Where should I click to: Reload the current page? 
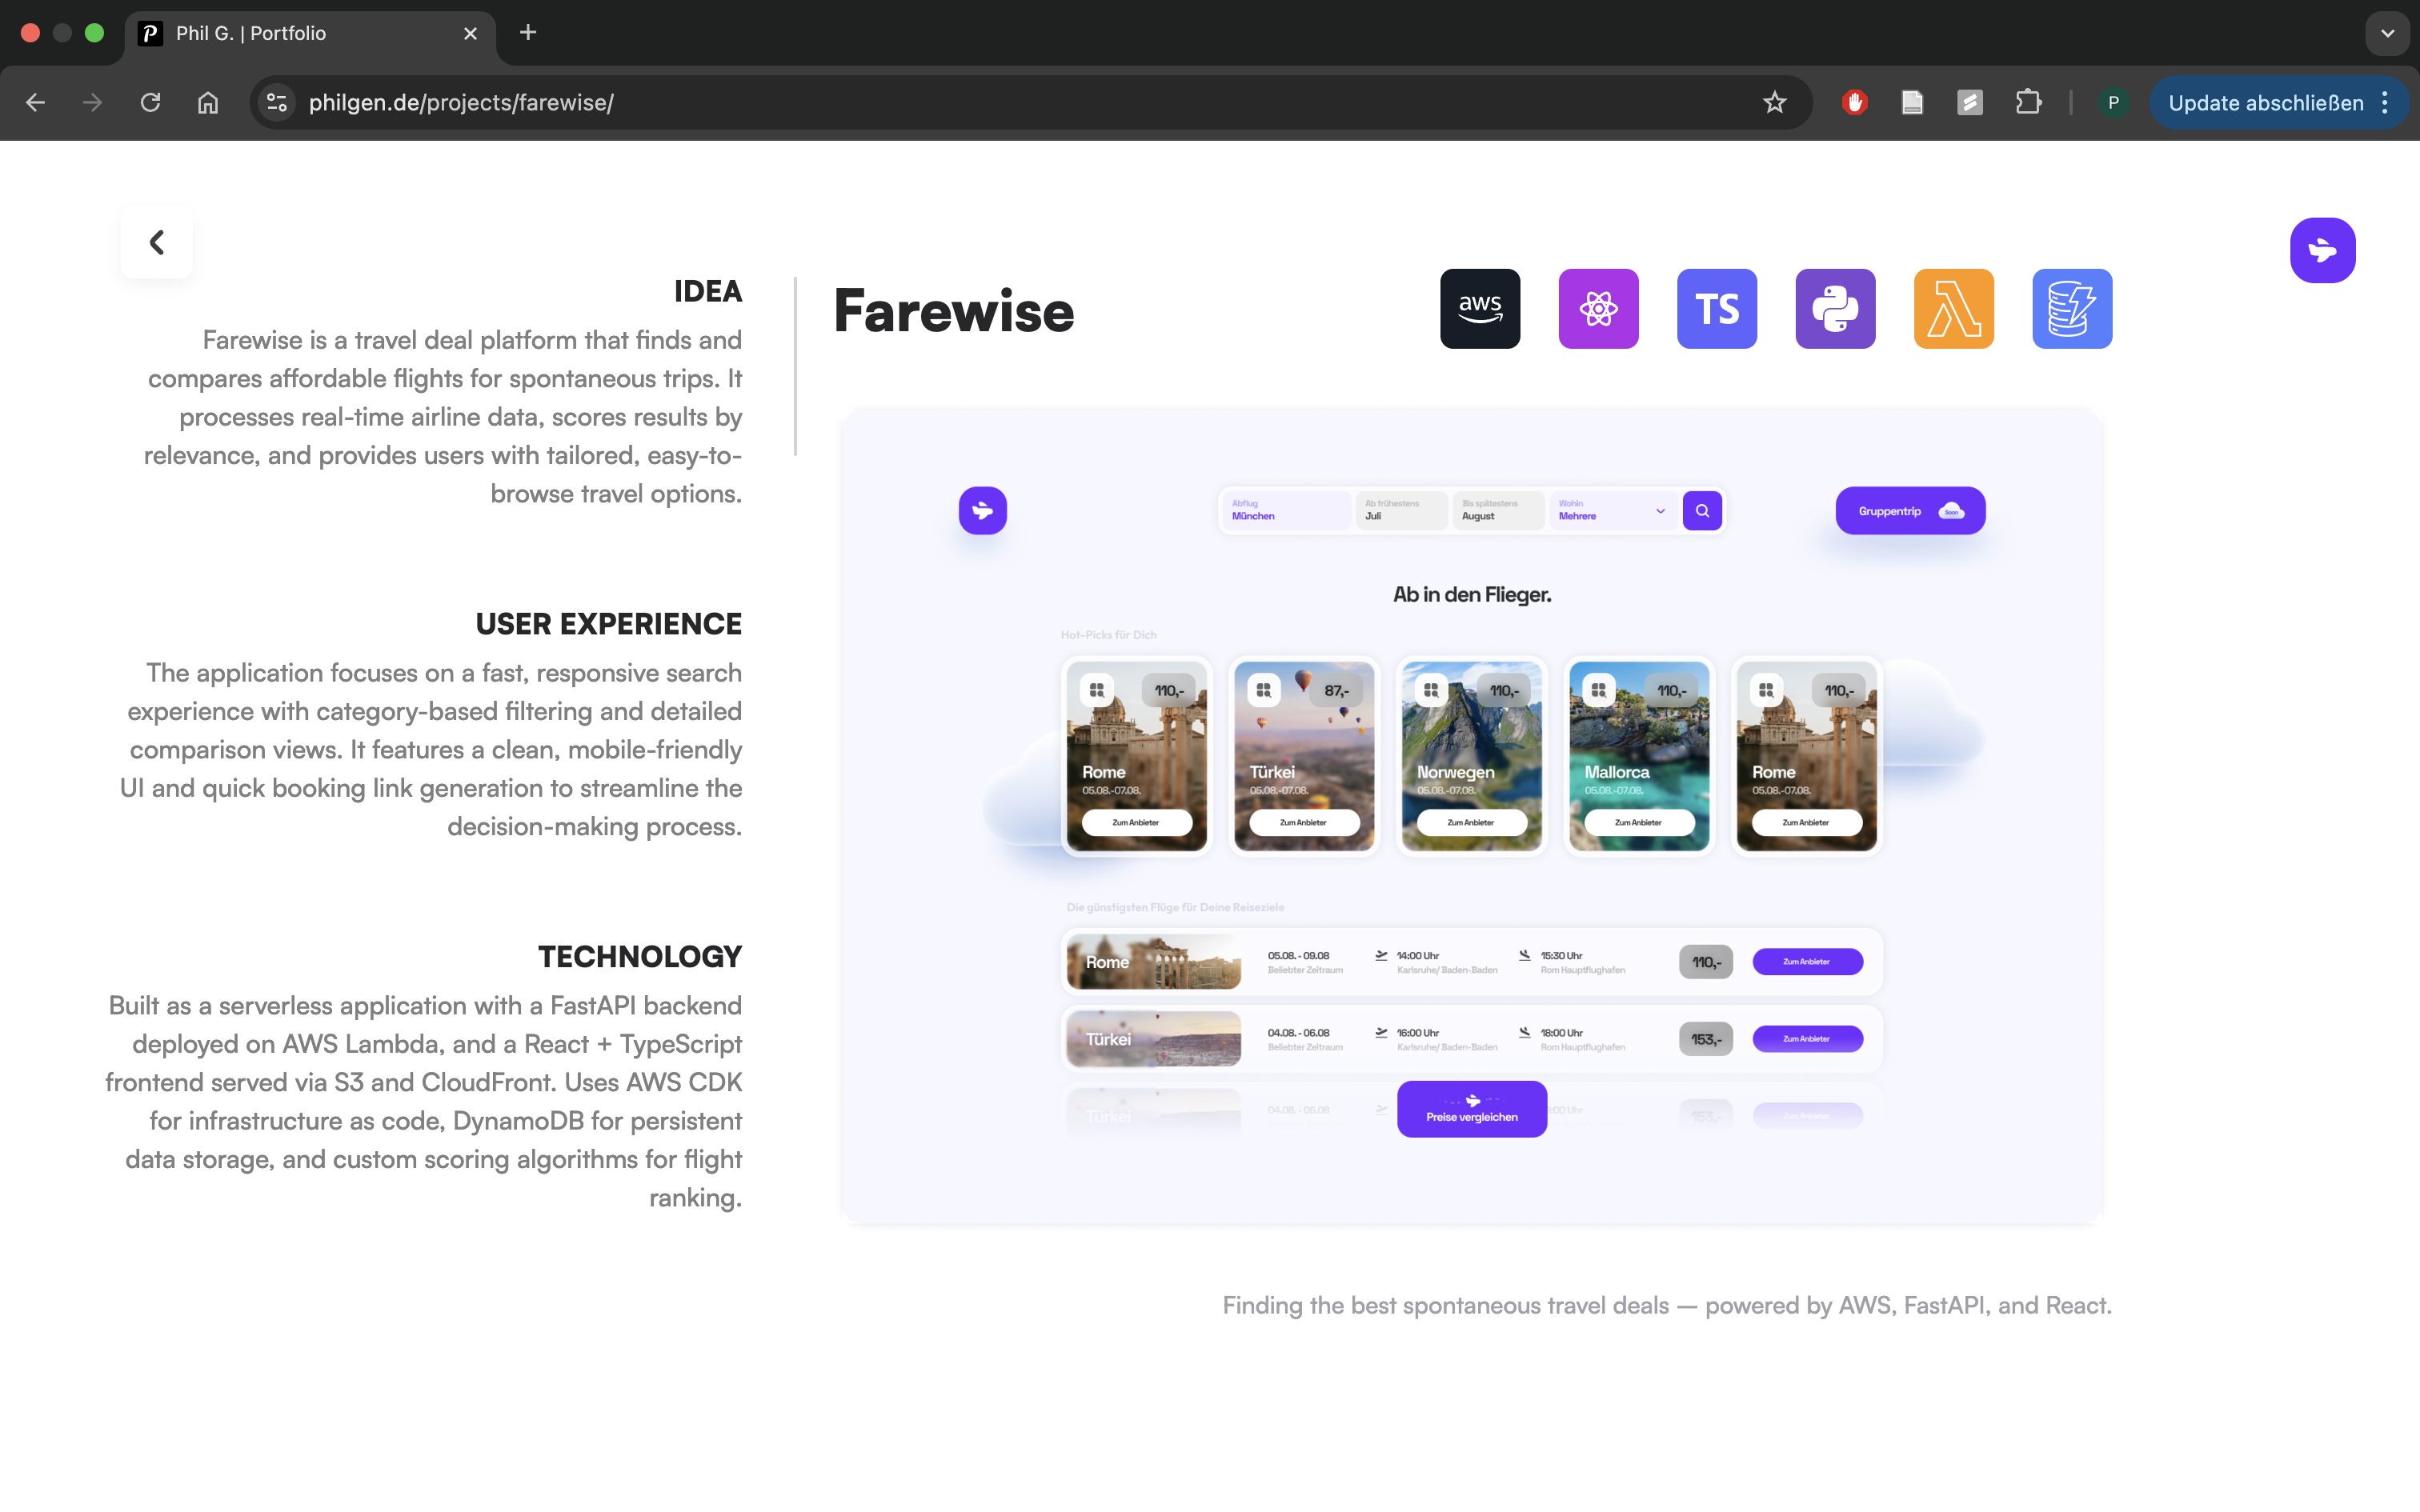(150, 102)
